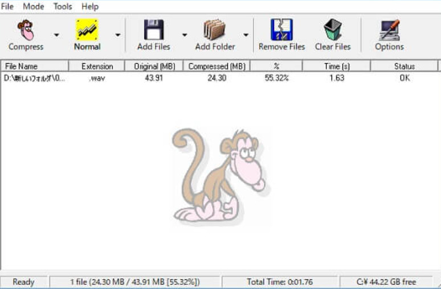Click the Status column header
This screenshot has height=289, width=441.
tap(405, 67)
